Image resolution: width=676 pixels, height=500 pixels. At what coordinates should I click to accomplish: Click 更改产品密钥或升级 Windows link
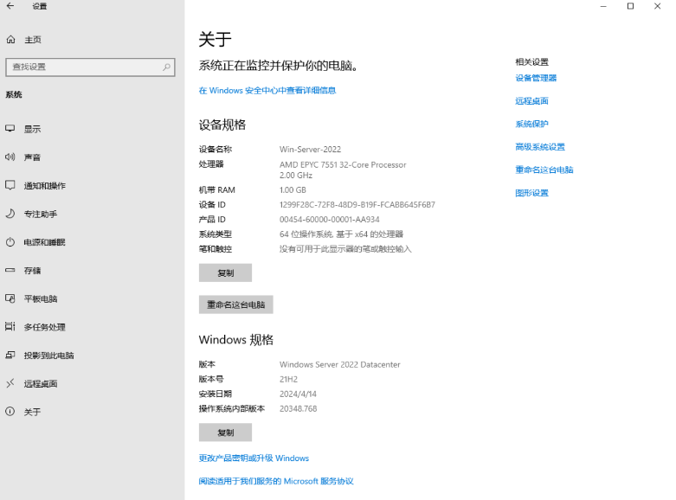[x=254, y=458]
